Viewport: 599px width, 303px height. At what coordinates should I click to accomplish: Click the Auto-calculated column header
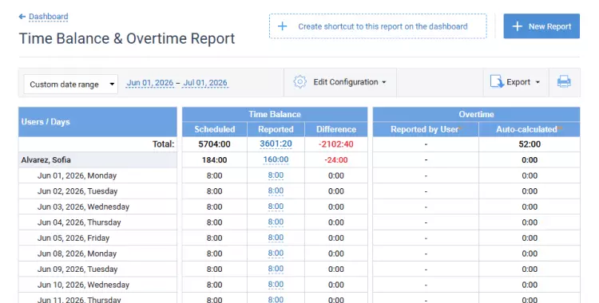(529, 129)
